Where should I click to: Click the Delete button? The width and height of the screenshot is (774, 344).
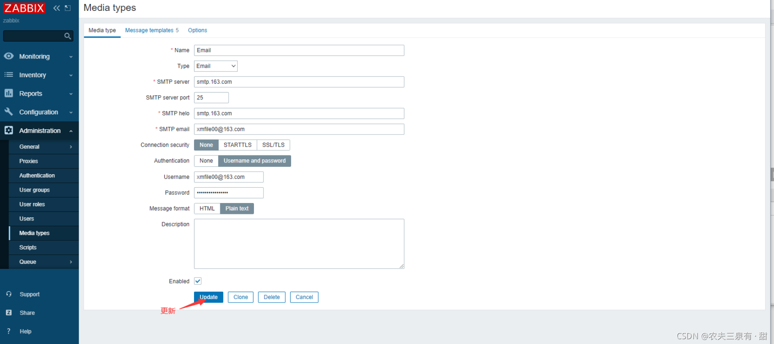pyautogui.click(x=272, y=297)
